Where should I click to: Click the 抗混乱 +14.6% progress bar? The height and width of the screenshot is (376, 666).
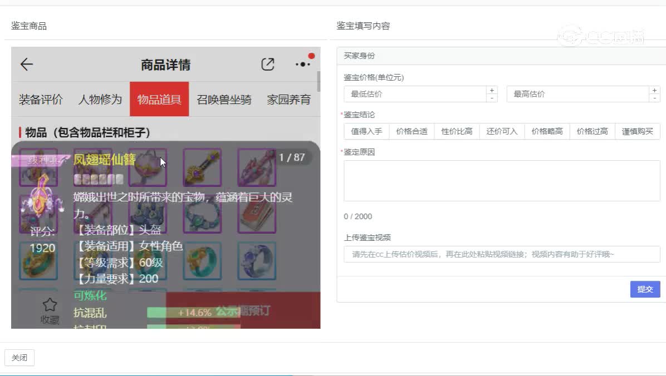click(x=194, y=313)
